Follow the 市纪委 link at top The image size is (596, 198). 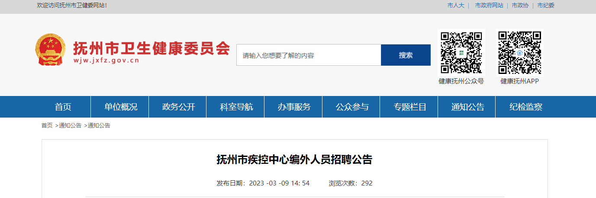(x=546, y=6)
